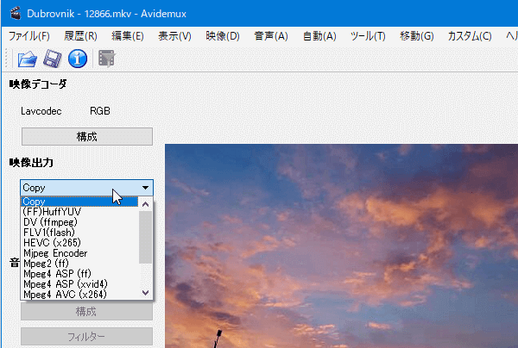The image size is (518, 348).
Task: Open the 履歴(R) menu
Action: [80, 36]
